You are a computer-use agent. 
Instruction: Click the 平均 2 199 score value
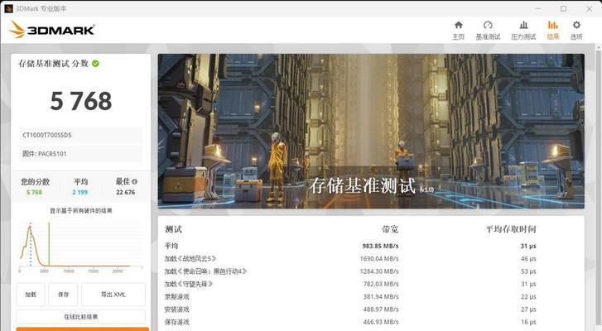click(79, 192)
